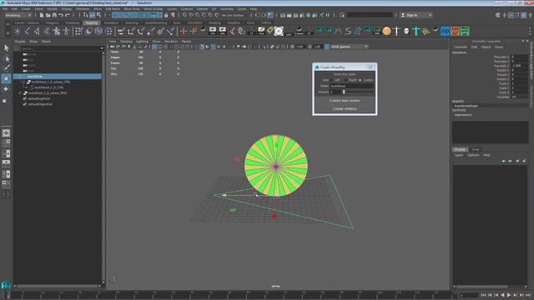Open the Windows menu
This screenshot has height=300, width=534.
click(83, 9)
